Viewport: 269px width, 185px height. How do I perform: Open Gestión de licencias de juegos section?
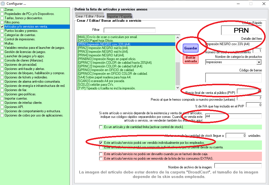[25, 52]
